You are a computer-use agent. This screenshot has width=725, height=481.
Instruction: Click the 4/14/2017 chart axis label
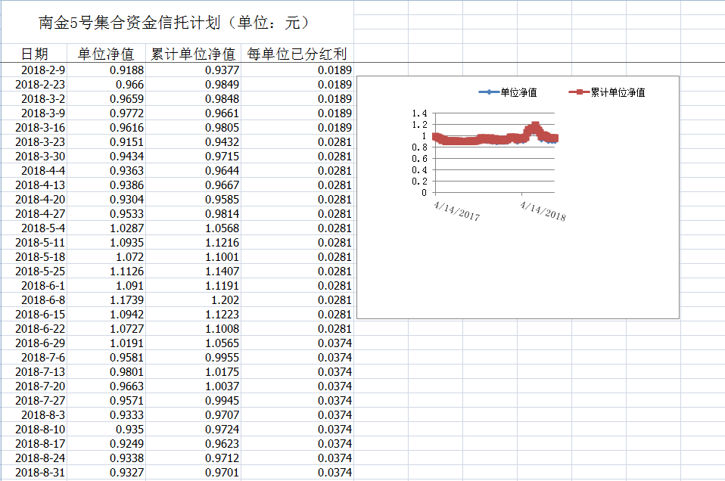[x=457, y=211]
